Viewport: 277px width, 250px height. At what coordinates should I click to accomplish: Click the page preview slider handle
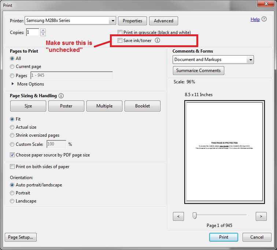pyautogui.click(x=195, y=216)
